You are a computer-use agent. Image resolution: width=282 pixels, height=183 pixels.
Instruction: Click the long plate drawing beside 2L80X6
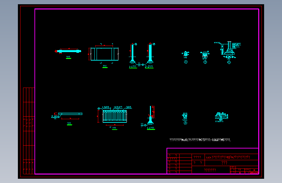tap(70, 114)
